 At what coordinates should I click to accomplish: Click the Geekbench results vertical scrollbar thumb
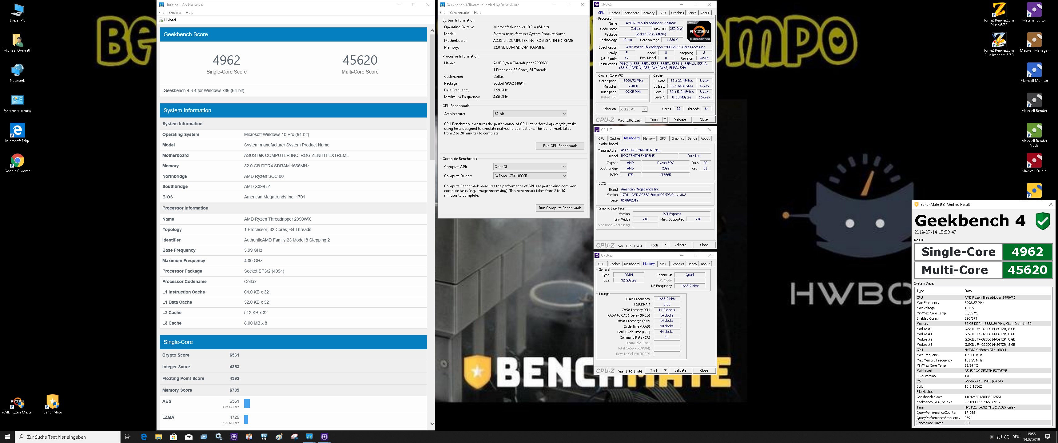pyautogui.click(x=432, y=98)
